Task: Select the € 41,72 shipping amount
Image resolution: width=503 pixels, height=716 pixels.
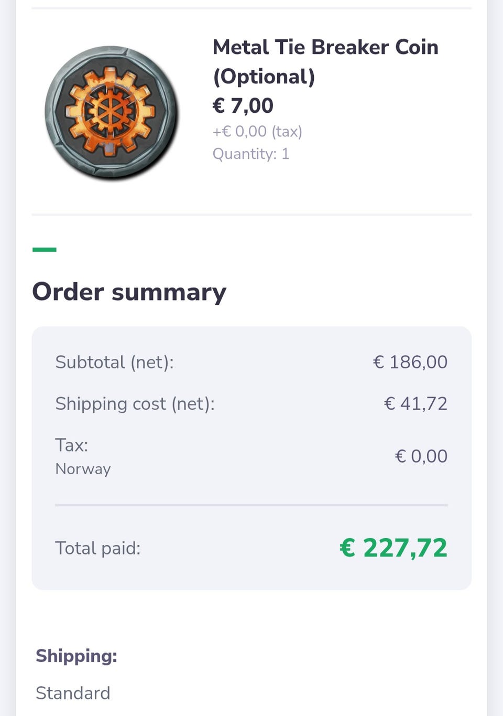Action: pos(416,403)
